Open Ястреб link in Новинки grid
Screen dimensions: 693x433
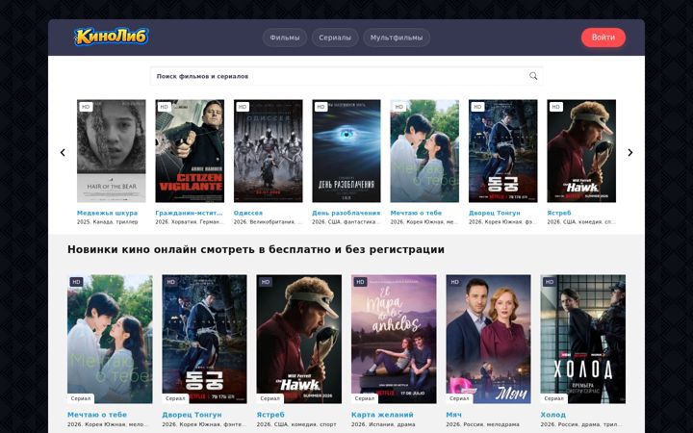click(270, 415)
